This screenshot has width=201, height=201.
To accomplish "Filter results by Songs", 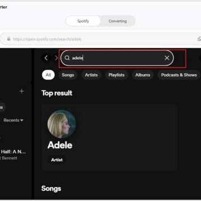I will (68, 75).
